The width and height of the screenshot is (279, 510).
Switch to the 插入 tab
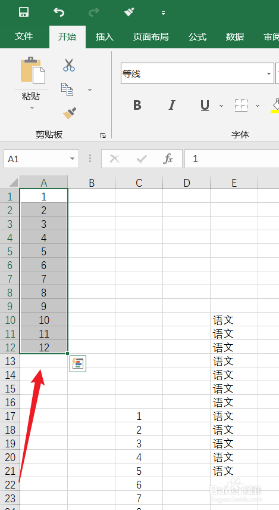pos(105,36)
